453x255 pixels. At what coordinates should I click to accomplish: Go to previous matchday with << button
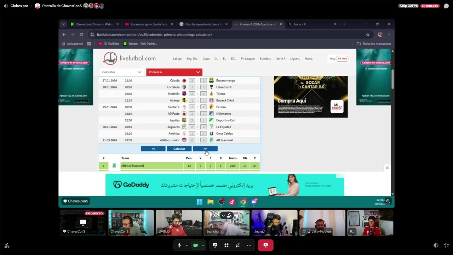(153, 149)
